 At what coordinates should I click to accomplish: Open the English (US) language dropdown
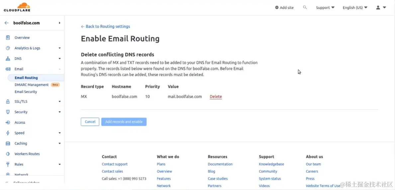coord(355,8)
